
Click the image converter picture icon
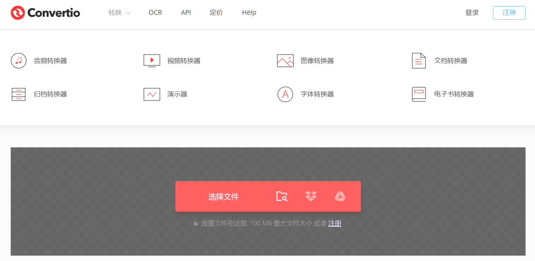pyautogui.click(x=285, y=60)
